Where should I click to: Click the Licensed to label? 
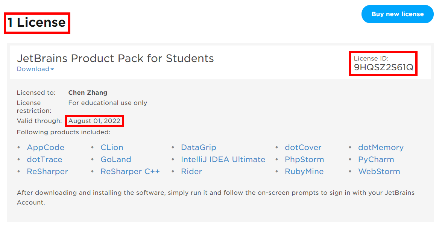point(36,93)
